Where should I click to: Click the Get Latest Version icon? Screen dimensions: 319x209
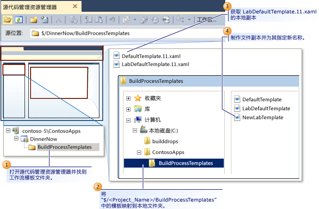pyautogui.click(x=74, y=20)
